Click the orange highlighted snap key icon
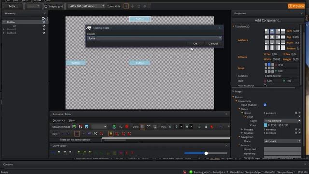309x174 pixels. point(111,134)
